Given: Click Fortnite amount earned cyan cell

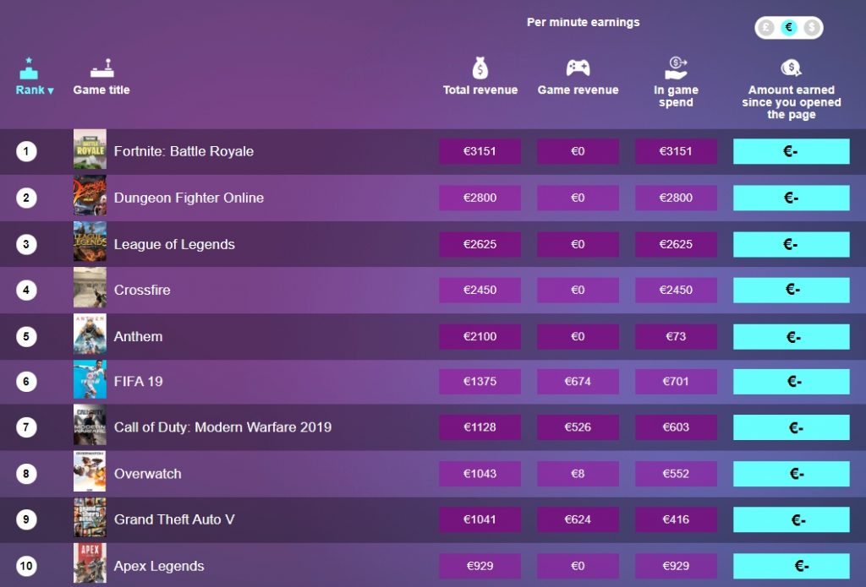Looking at the screenshot, I should click(791, 151).
